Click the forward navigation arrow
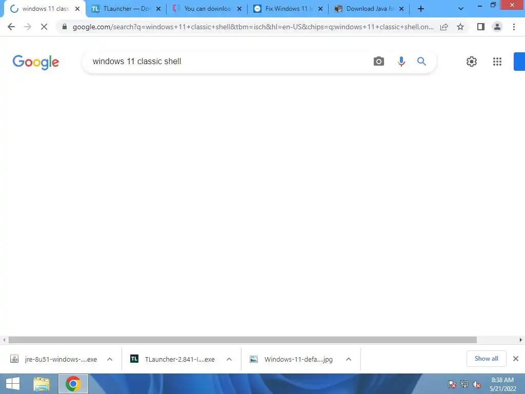This screenshot has height=394, width=525. tap(28, 27)
